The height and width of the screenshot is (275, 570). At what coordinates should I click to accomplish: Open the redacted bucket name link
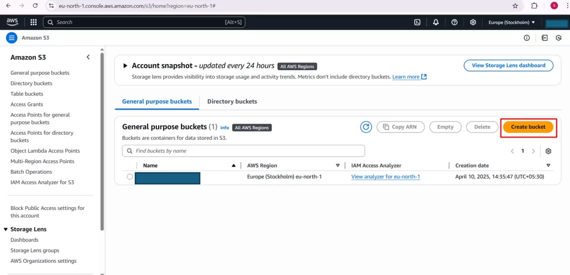167,178
